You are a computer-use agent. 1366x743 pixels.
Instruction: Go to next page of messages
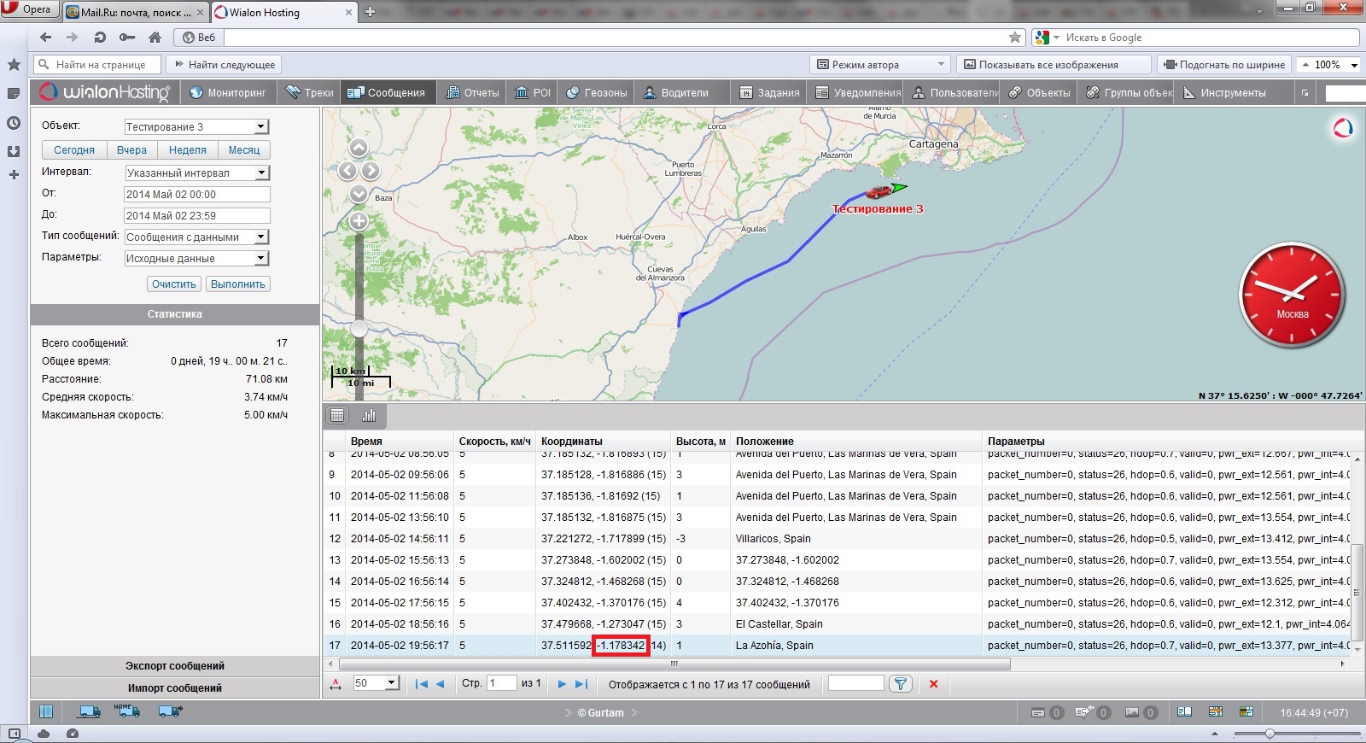point(561,684)
